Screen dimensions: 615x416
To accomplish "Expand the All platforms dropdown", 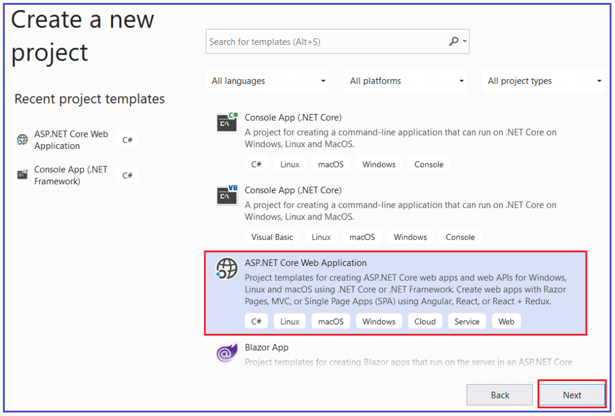I will [405, 80].
